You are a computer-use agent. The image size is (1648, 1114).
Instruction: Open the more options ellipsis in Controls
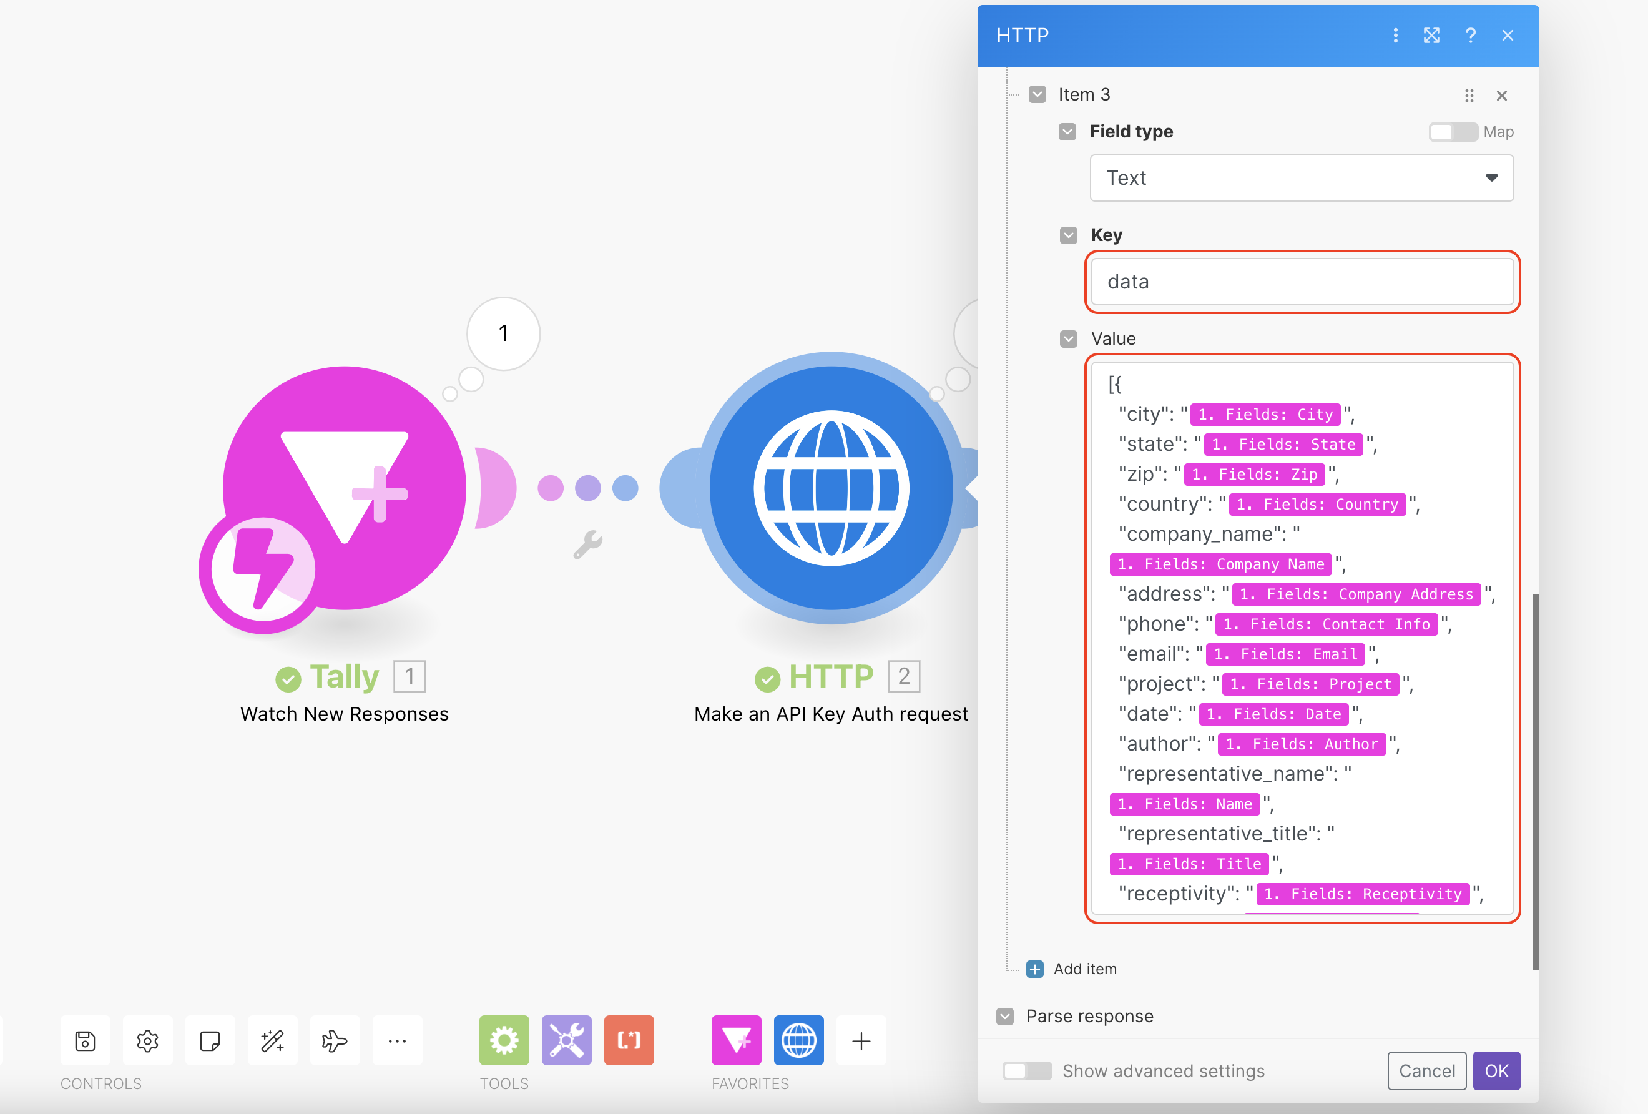click(x=397, y=1041)
